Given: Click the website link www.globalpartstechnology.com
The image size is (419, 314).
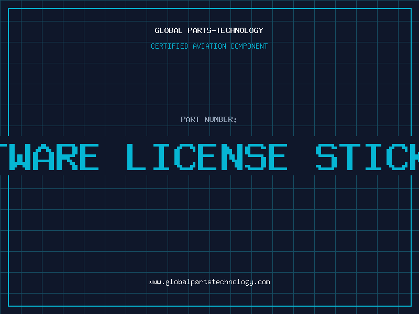Looking at the screenshot, I should click(x=209, y=282).
